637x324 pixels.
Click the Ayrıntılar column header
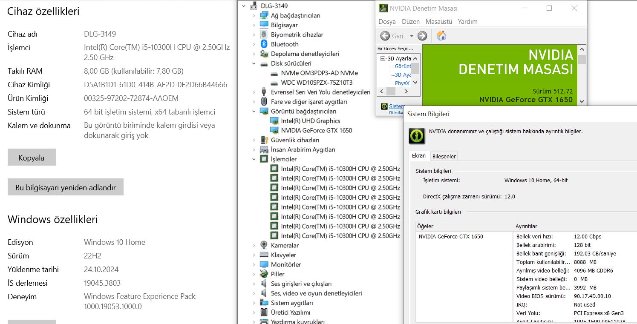(x=575, y=226)
